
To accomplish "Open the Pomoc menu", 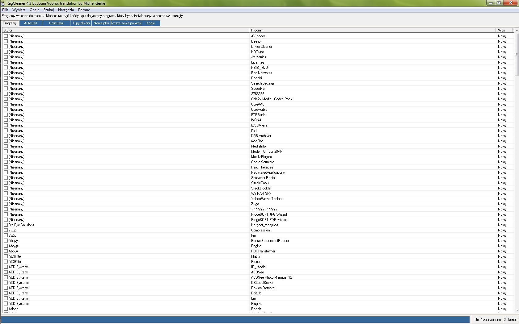I will [84, 10].
